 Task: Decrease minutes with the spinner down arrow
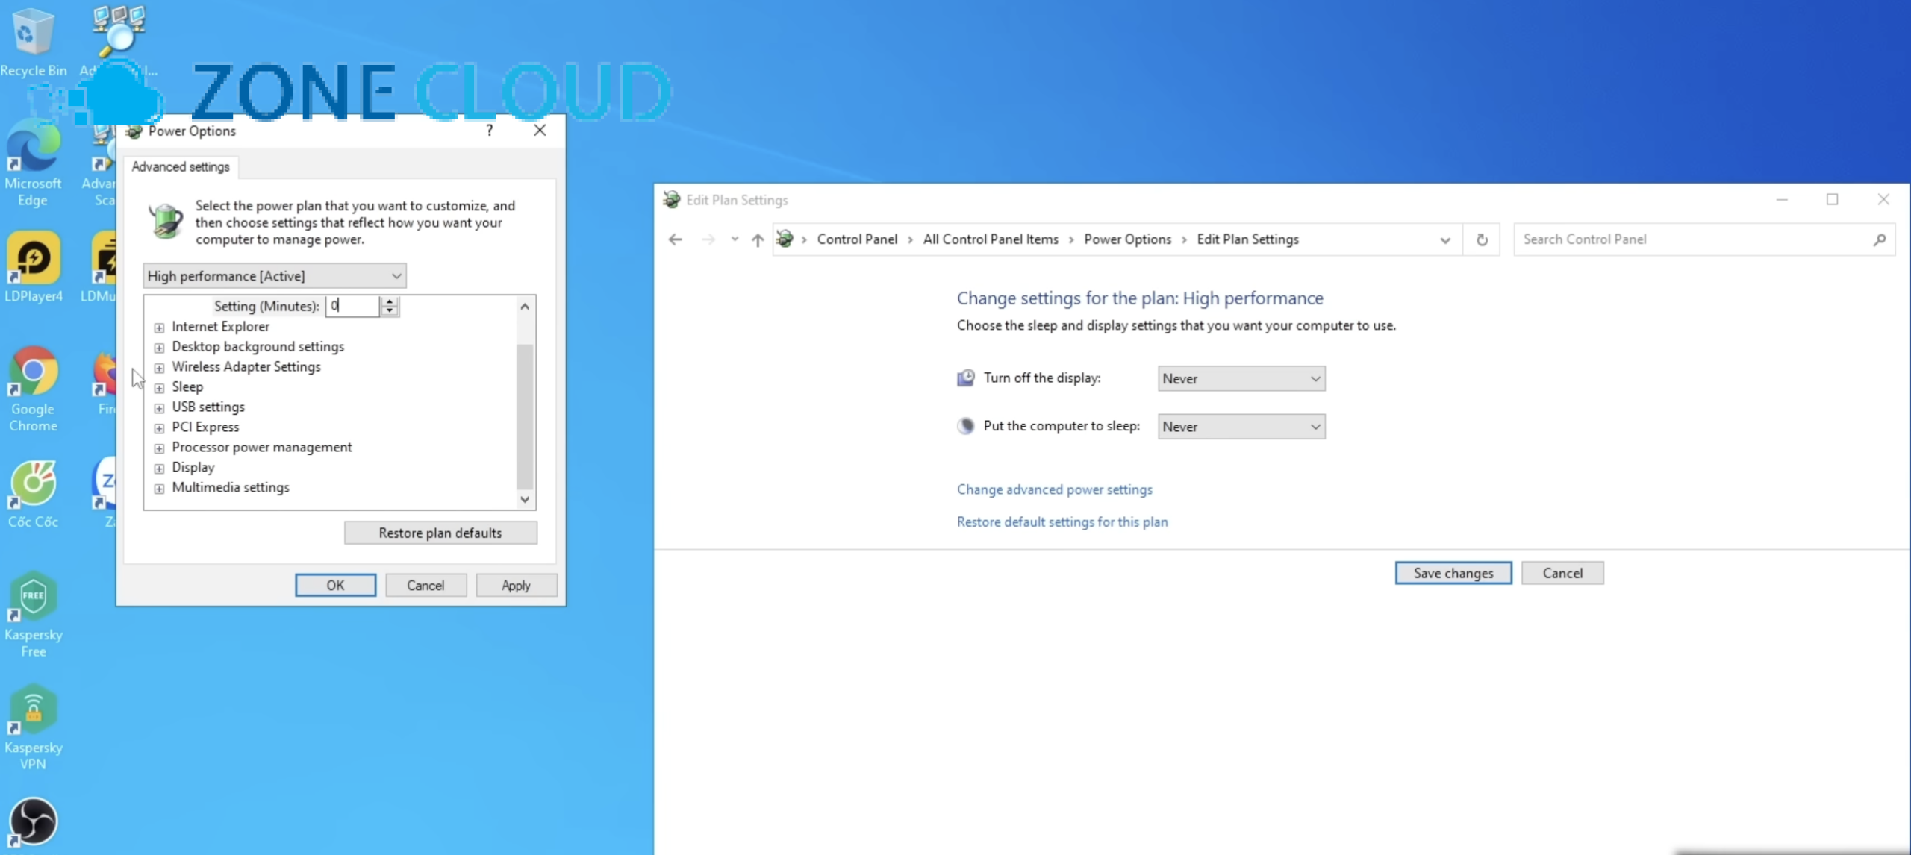pyautogui.click(x=390, y=310)
